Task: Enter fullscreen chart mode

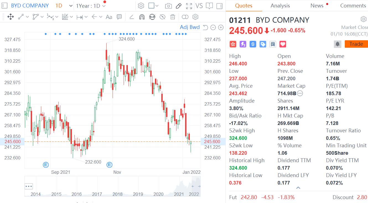Action: 189,6
